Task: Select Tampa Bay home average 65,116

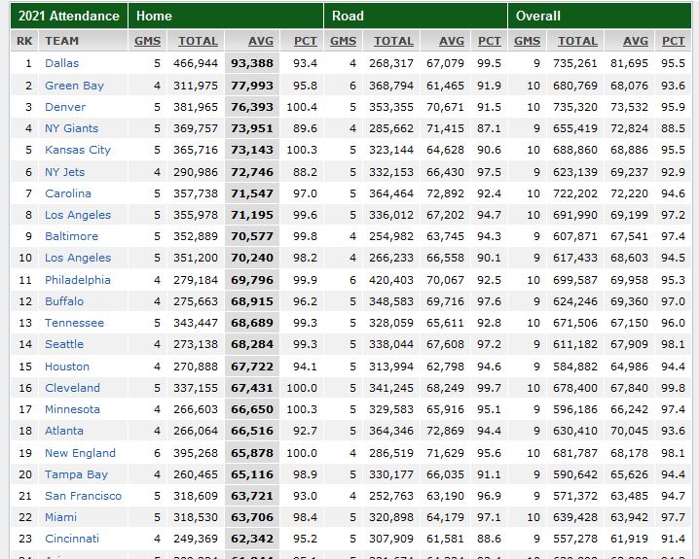Action: 252,474
